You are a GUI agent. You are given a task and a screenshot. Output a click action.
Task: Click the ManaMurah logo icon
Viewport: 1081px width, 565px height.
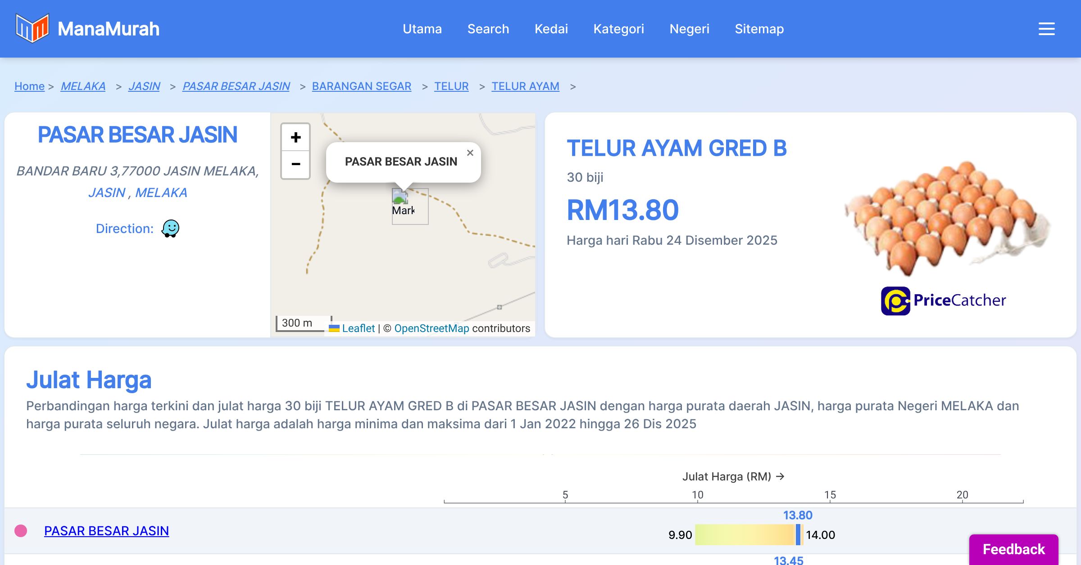point(32,28)
